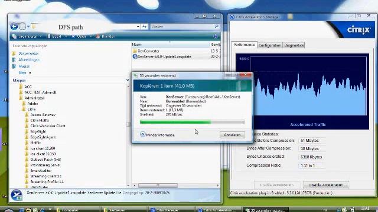Open the address bar history dropdown
Image resolution: width=378 pixels, height=212 pixels.
[x=138, y=26]
